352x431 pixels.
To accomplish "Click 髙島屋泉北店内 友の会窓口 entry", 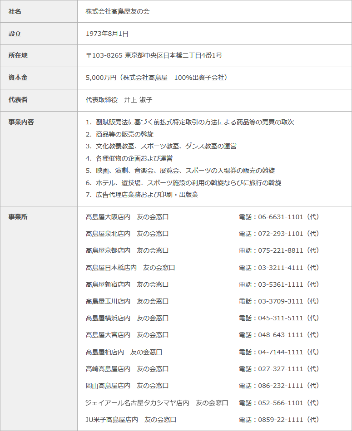I will pyautogui.click(x=127, y=234).
